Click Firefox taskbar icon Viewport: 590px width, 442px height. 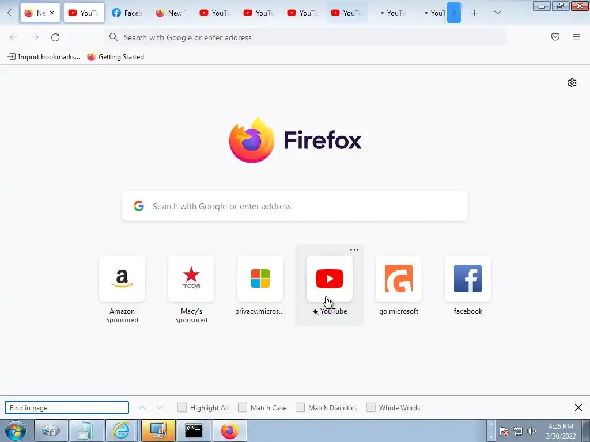coord(229,430)
